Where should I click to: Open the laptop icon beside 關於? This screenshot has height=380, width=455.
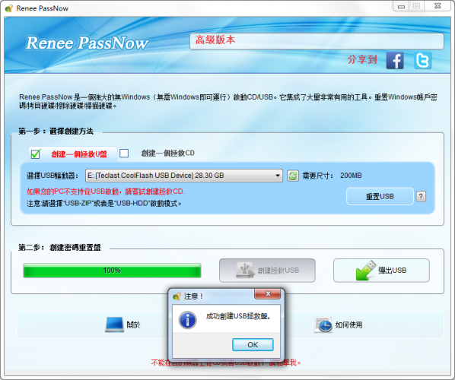click(115, 325)
